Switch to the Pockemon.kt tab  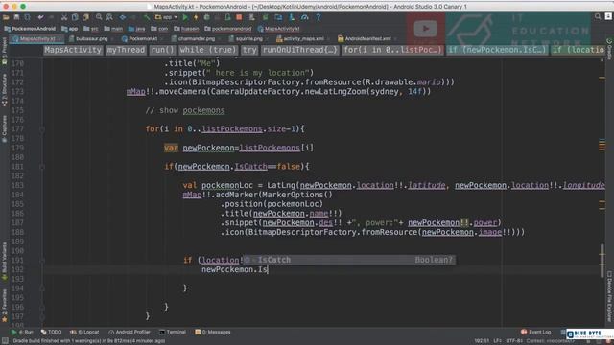coord(142,38)
